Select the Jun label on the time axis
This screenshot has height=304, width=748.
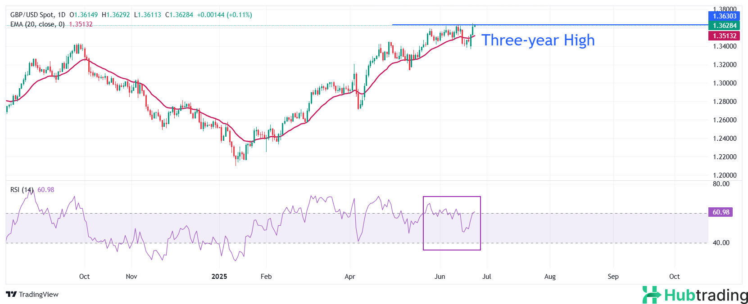click(440, 277)
